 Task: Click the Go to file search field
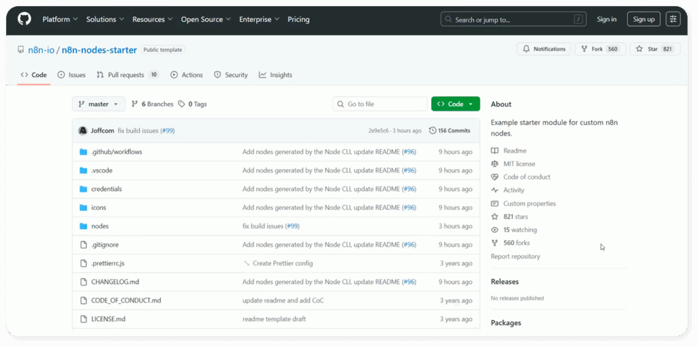tap(380, 104)
